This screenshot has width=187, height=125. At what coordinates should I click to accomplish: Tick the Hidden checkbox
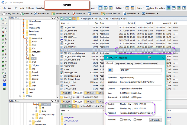point(135,120)
